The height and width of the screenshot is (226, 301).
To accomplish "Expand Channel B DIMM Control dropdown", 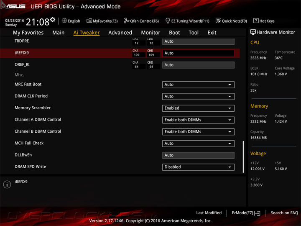I will click(198, 132).
